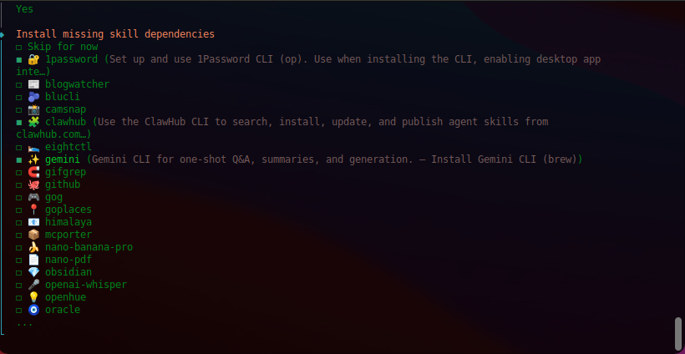Uncheck the gemini skill checkbox

click(x=18, y=159)
